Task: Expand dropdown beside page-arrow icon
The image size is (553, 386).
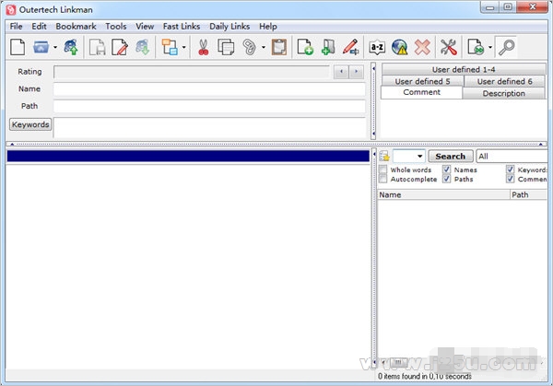Action: (x=490, y=47)
